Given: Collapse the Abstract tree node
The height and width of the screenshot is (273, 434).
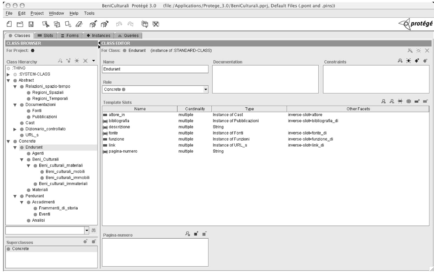Looking at the screenshot, I should point(8,81).
